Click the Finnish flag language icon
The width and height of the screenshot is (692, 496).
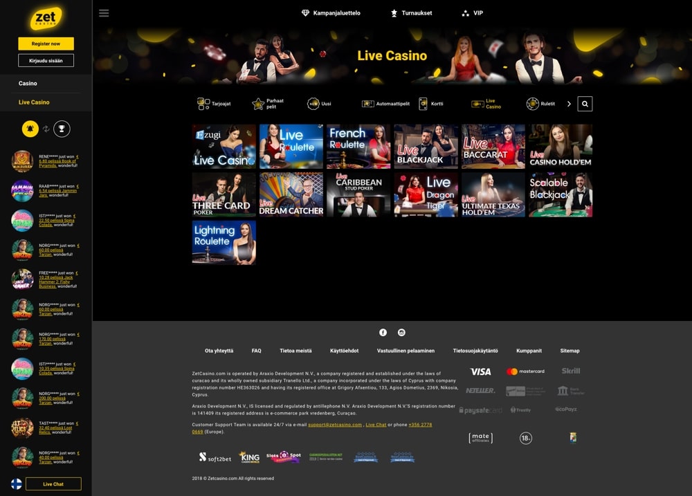click(17, 484)
